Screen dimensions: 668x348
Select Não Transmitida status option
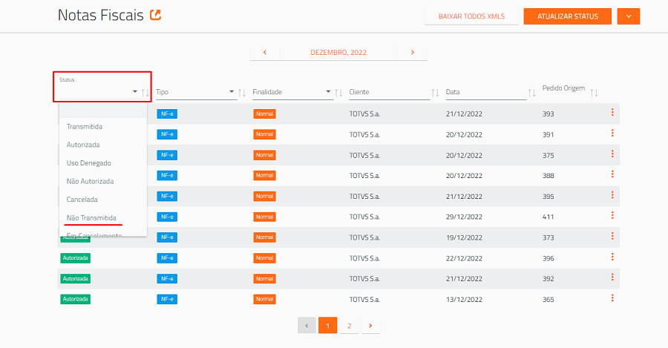pyautogui.click(x=102, y=217)
